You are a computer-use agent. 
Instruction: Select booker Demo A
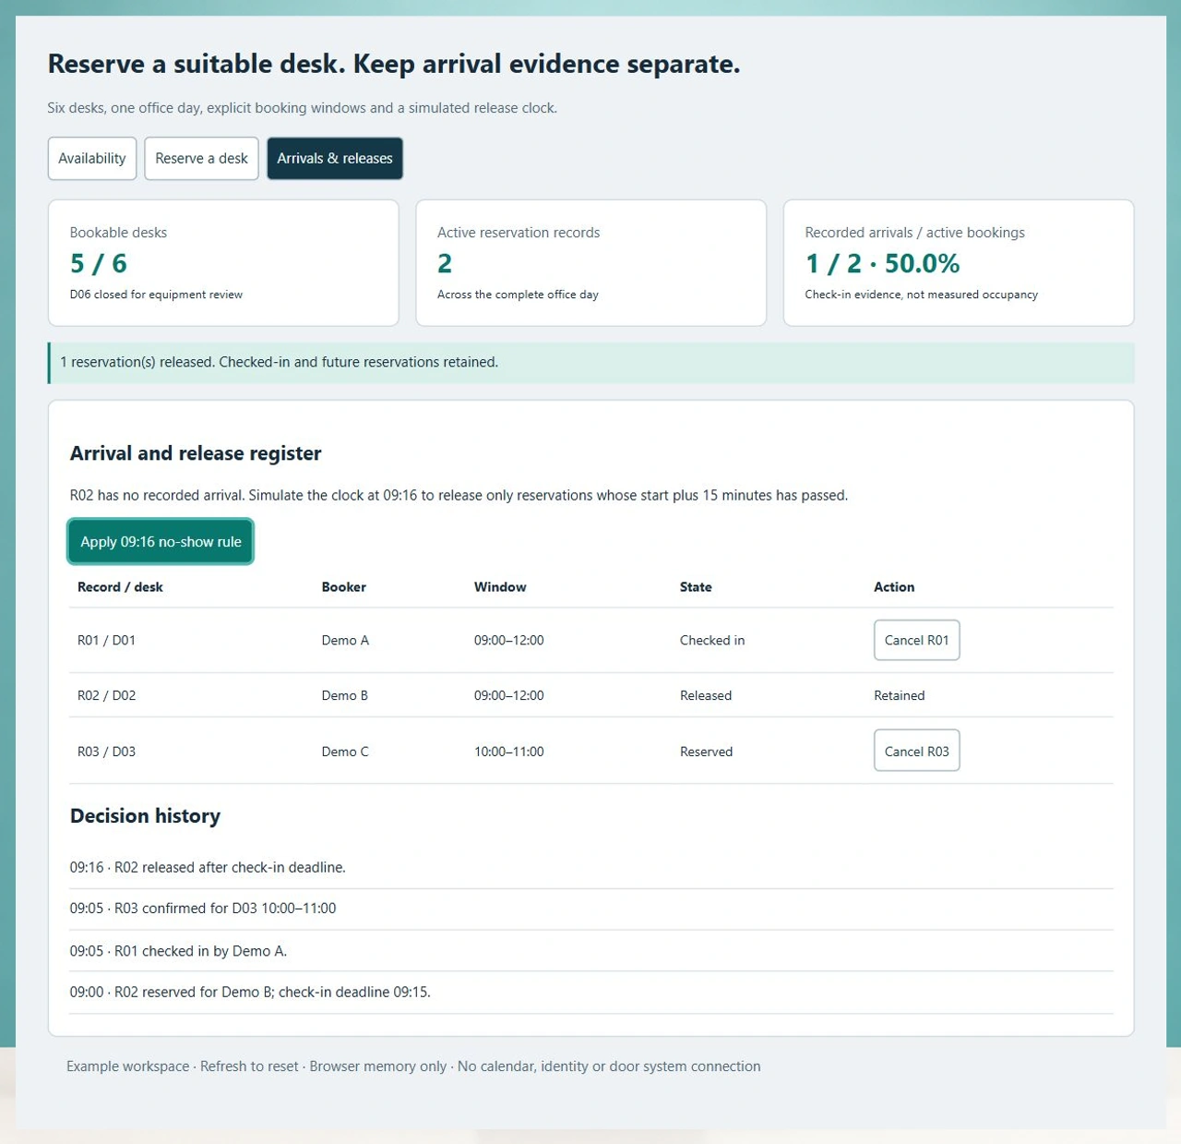[x=345, y=640]
